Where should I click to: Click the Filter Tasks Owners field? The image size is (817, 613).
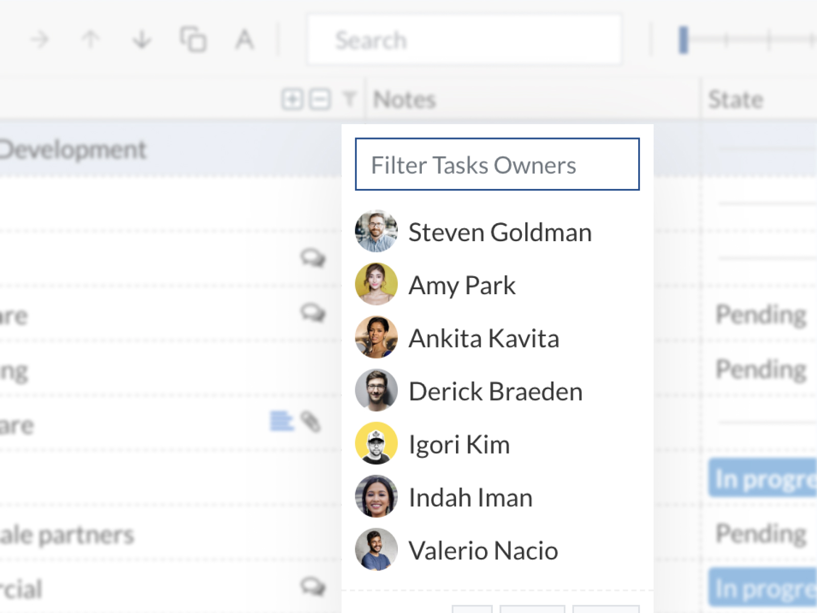pyautogui.click(x=497, y=164)
